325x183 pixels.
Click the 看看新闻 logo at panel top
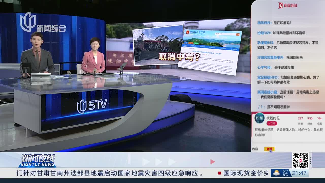[287, 5]
